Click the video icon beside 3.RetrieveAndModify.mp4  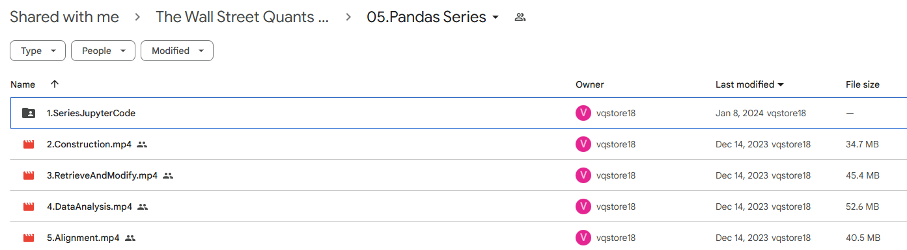pos(29,175)
